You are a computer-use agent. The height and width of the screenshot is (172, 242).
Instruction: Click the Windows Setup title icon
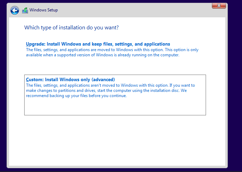coord(25,10)
